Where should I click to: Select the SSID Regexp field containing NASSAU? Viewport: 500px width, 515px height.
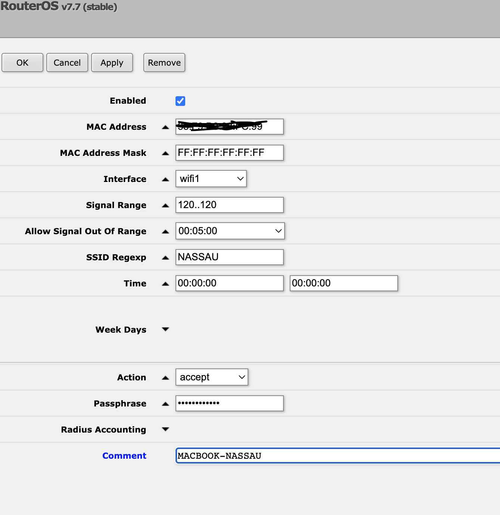coord(230,257)
